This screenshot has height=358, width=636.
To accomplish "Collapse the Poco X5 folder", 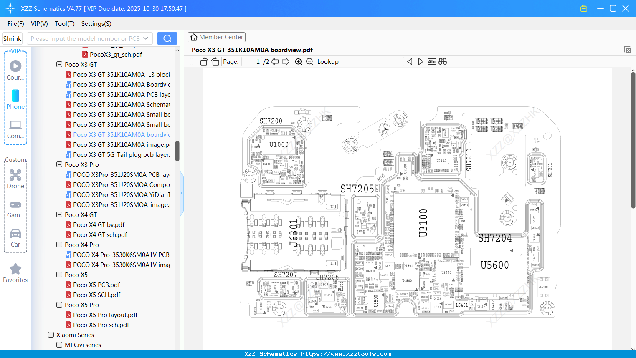I will click(x=59, y=275).
